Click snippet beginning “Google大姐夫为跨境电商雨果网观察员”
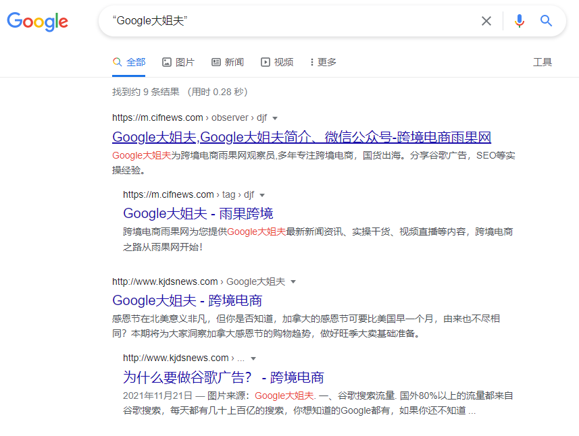Viewport: 579px width, 436px height. click(x=314, y=163)
